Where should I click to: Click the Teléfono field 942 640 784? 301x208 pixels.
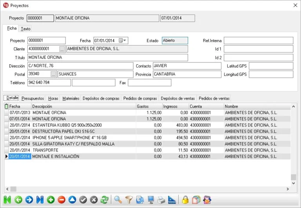tap(49, 83)
